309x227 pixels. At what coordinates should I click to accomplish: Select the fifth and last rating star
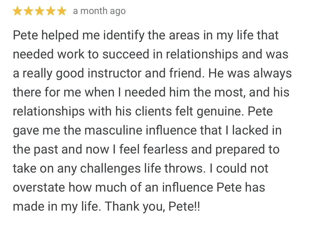pyautogui.click(x=62, y=11)
